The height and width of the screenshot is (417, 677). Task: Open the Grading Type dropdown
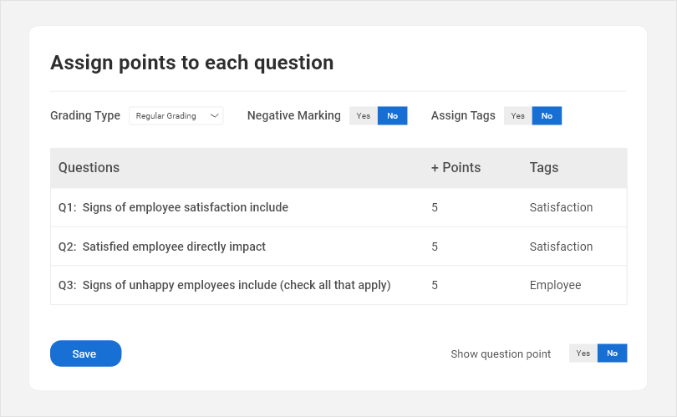pyautogui.click(x=176, y=116)
